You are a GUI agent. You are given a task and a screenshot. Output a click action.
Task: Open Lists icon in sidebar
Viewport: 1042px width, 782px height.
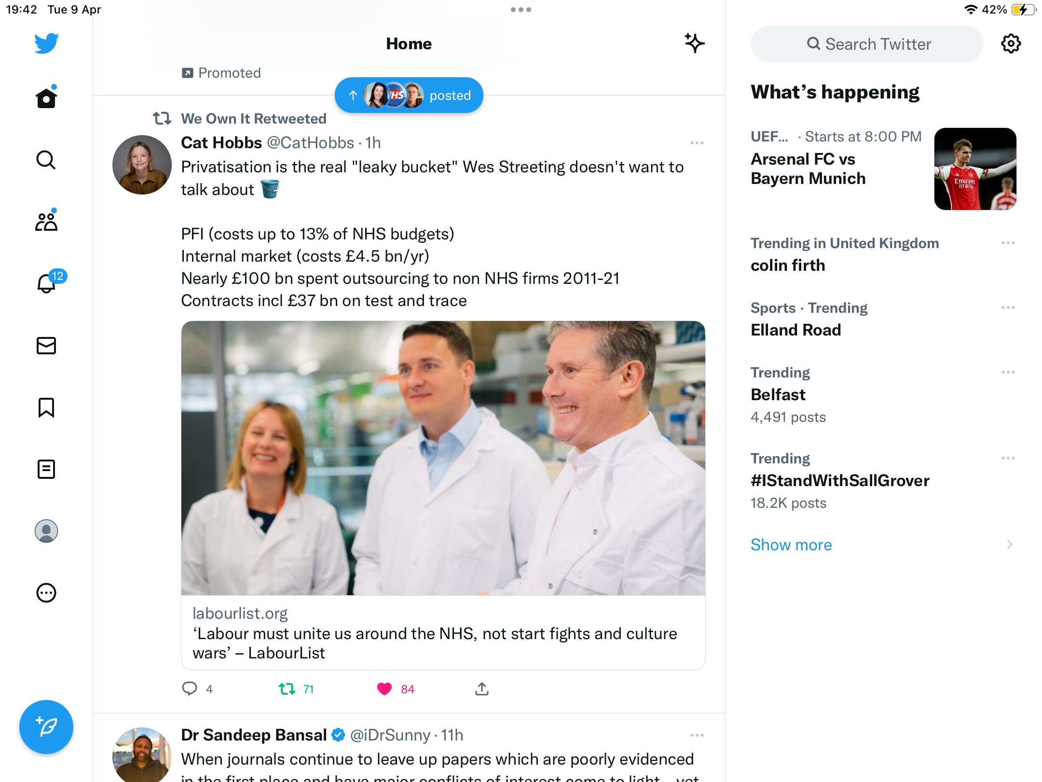pos(46,469)
